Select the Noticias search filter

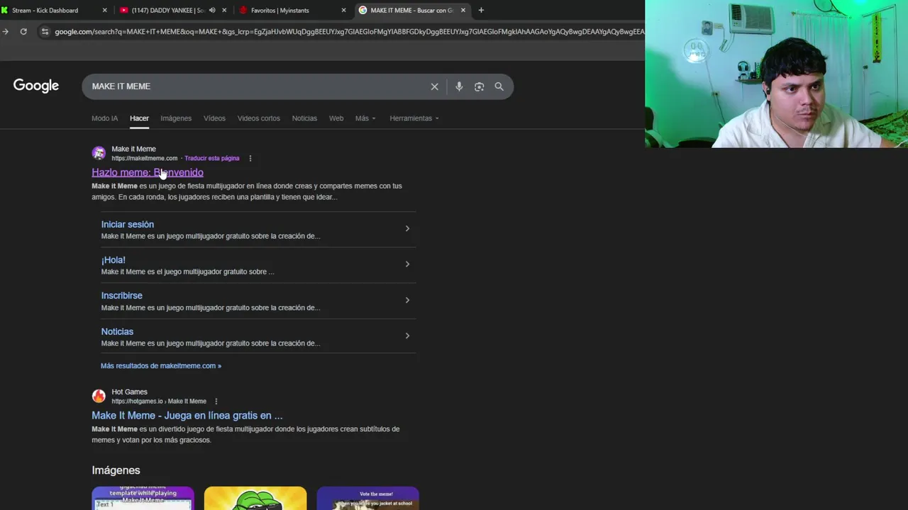[304, 118]
